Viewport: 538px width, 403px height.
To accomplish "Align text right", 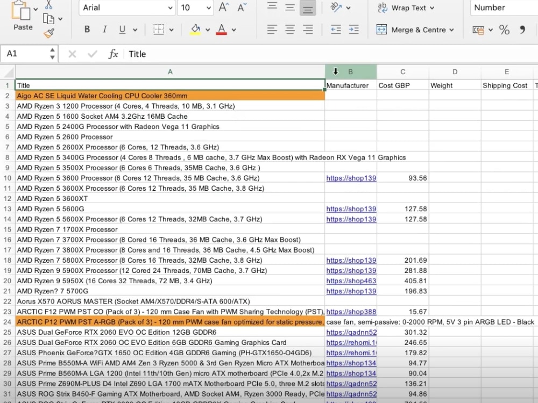I will click(x=308, y=30).
